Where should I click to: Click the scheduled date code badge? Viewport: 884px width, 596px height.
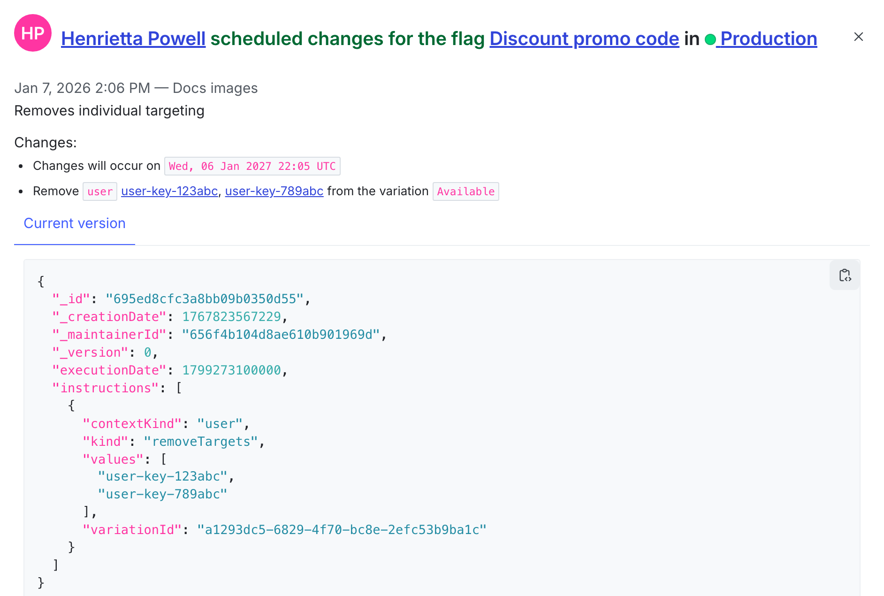[x=252, y=167]
